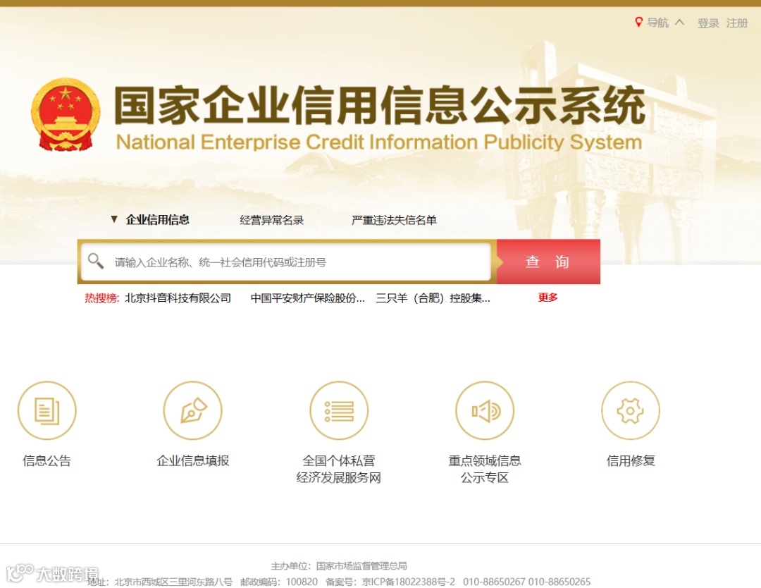The width and height of the screenshot is (761, 588).
Task: Click the 信用修复 text label
Action: (x=631, y=461)
